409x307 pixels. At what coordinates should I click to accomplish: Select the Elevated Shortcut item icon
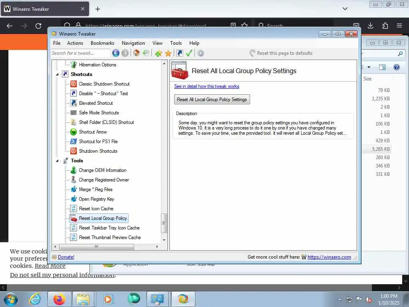coord(73,103)
